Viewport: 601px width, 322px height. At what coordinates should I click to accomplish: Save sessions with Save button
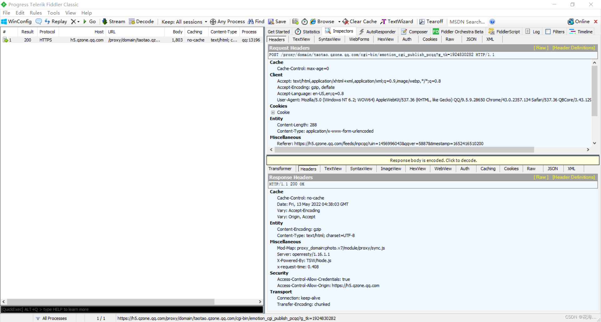[277, 22]
